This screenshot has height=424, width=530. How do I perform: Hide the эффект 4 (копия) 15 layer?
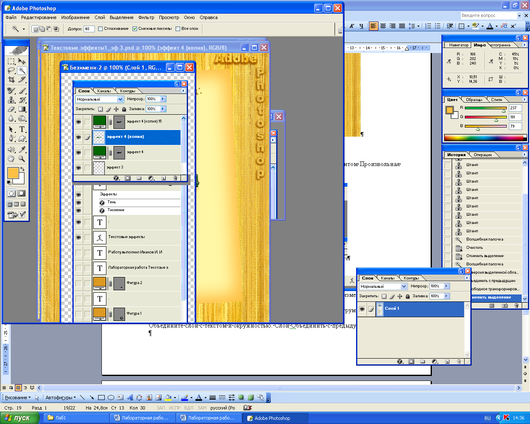78,122
